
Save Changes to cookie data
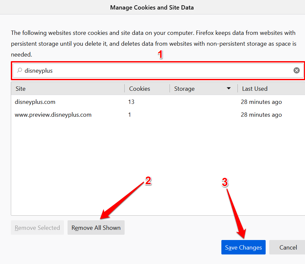click(243, 247)
